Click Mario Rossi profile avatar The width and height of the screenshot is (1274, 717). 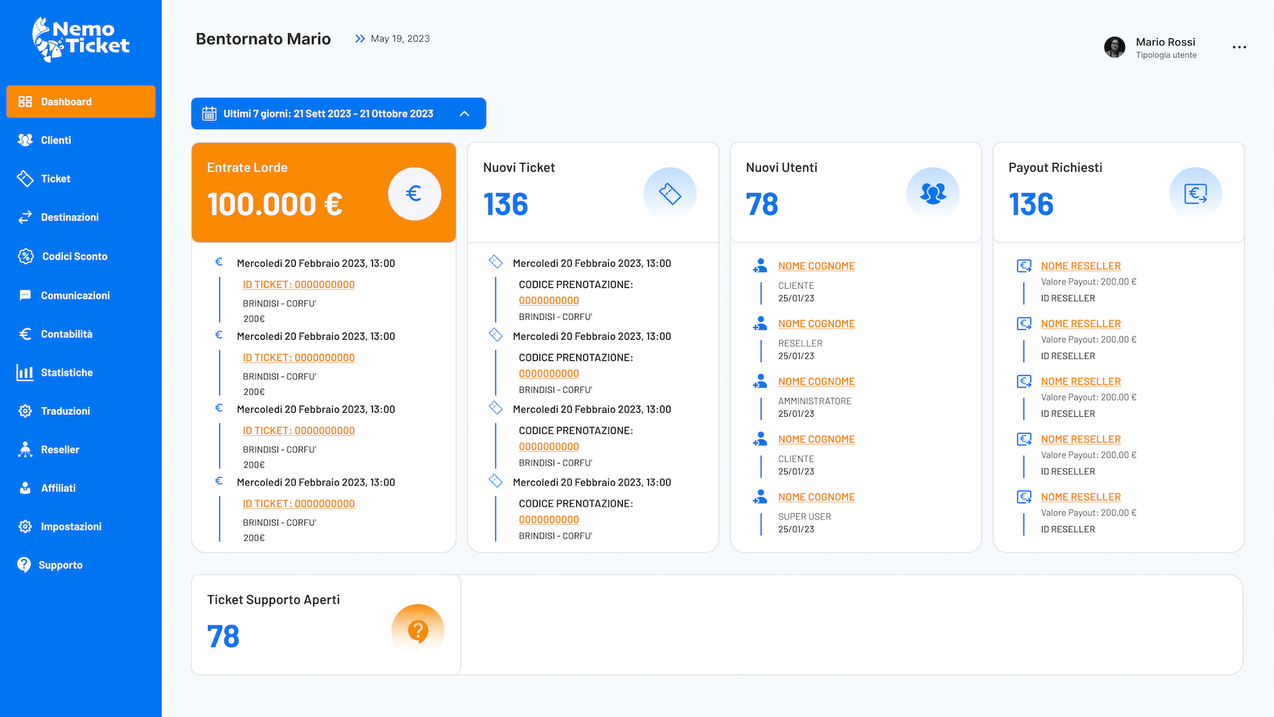pyautogui.click(x=1114, y=47)
